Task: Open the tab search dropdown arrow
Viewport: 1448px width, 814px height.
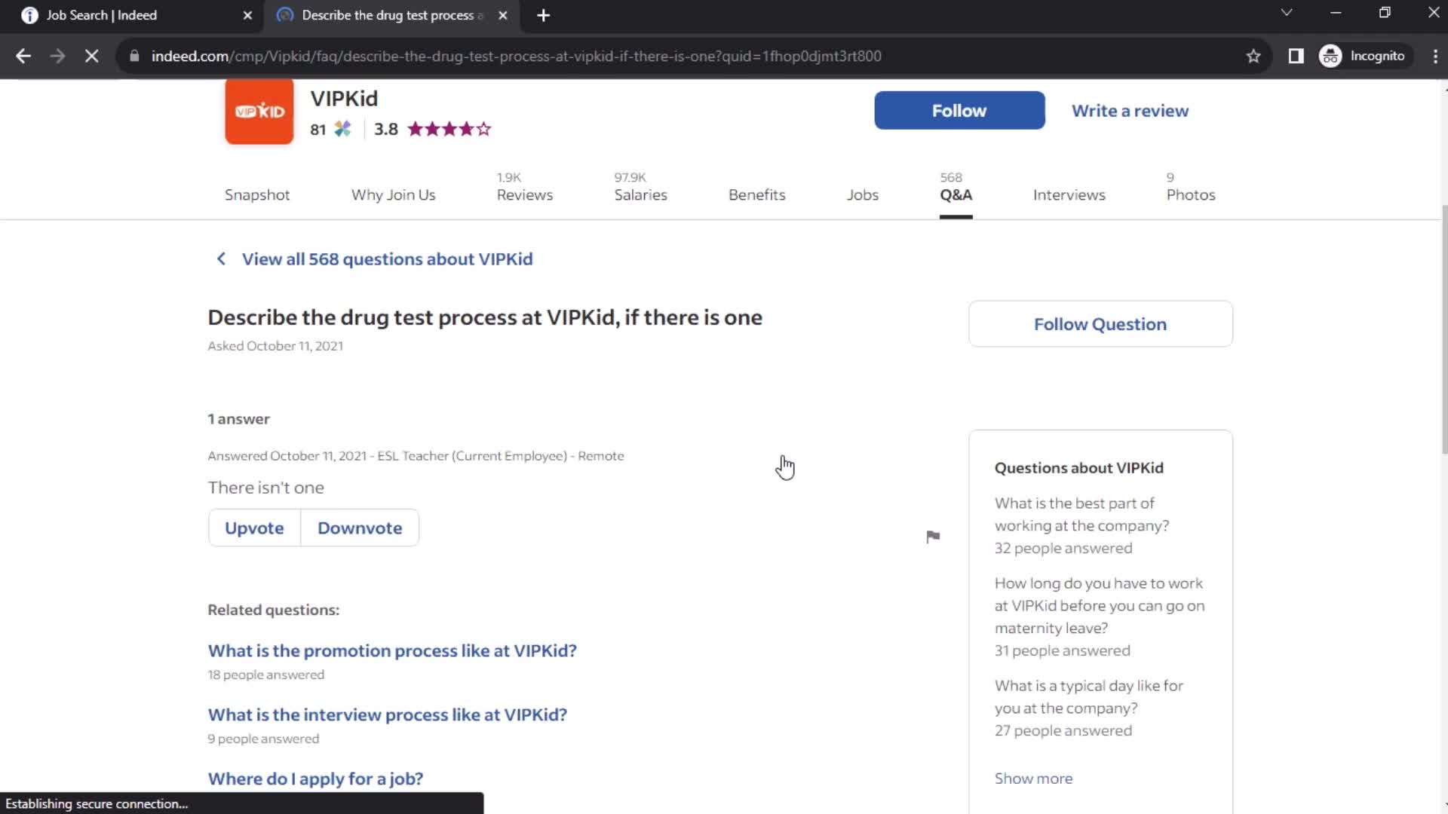Action: pos(1287,13)
